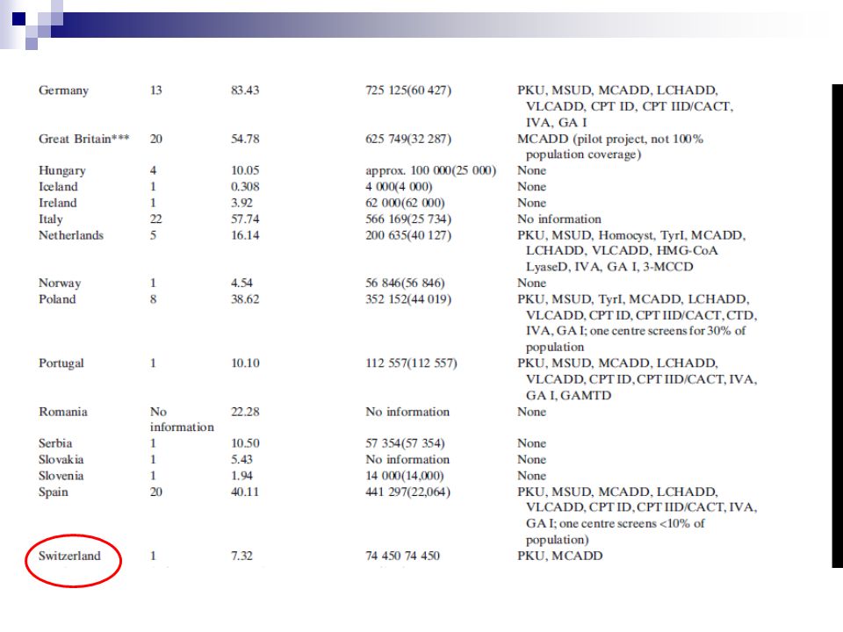843x632 pixels.
Task: Click Switzerland's 'PKU, MCADD' disorders entry
Action: click(559, 556)
